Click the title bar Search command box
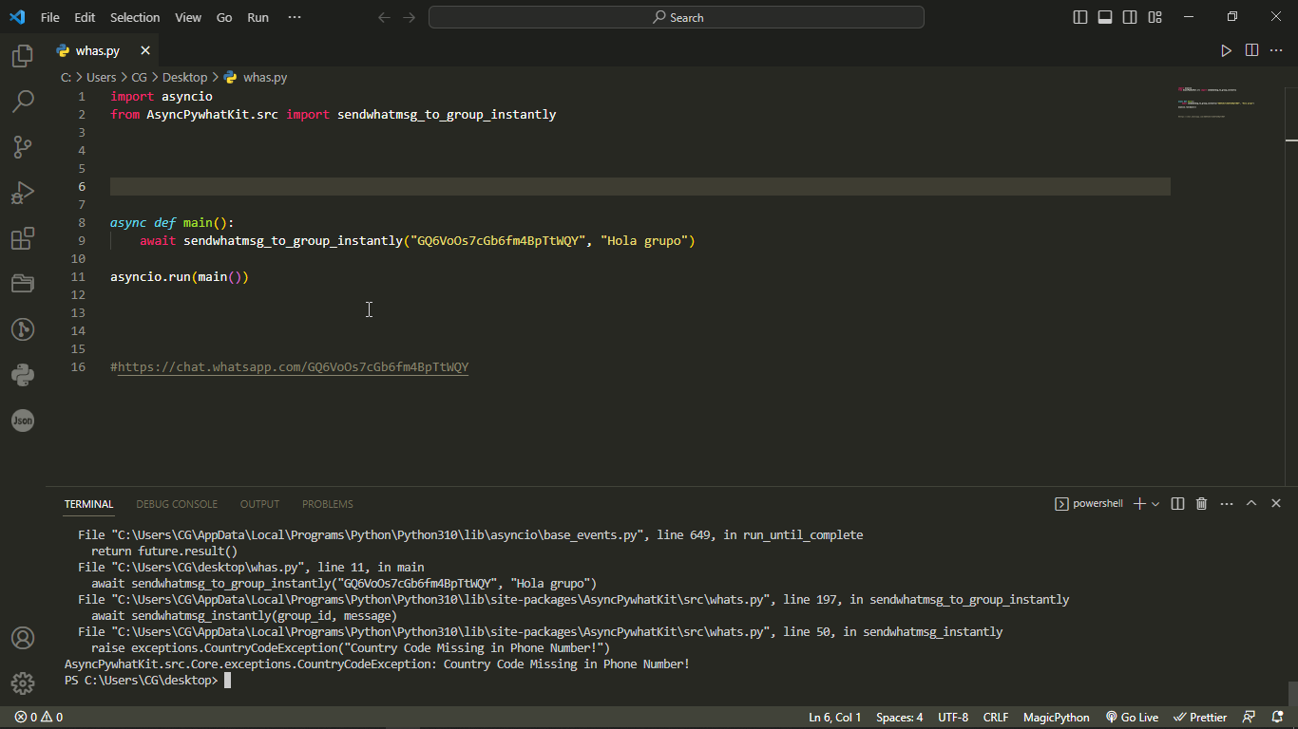Viewport: 1298px width, 729px height. point(677,17)
